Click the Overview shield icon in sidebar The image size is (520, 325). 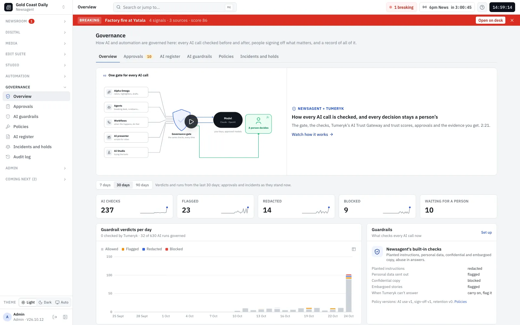[x=8, y=97]
